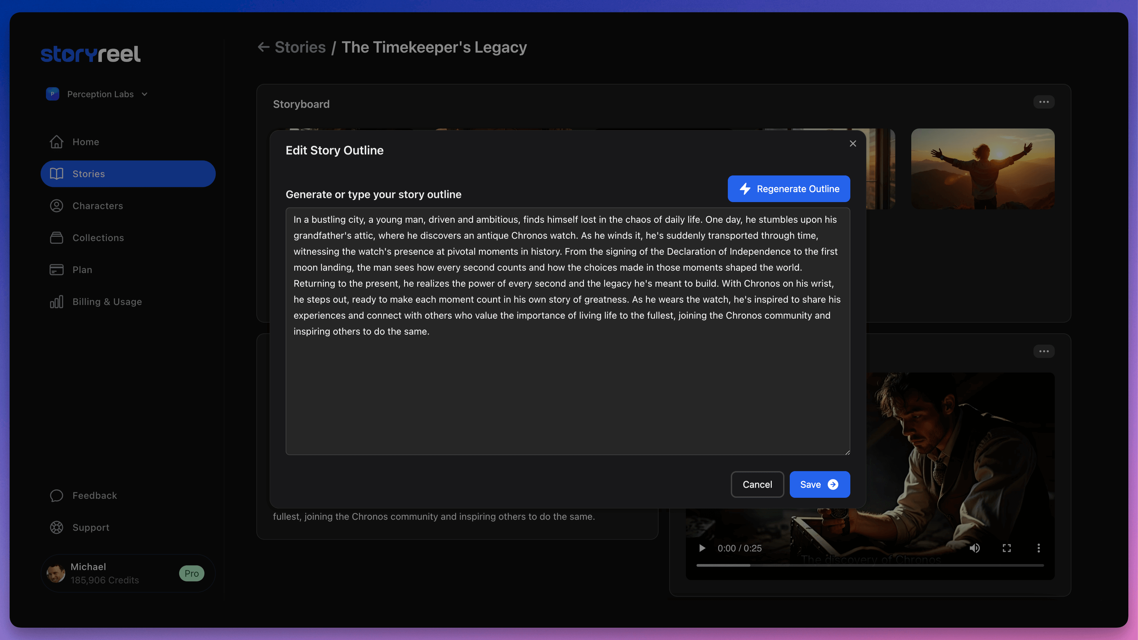Click the Characters profile icon
The width and height of the screenshot is (1138, 640).
(56, 205)
